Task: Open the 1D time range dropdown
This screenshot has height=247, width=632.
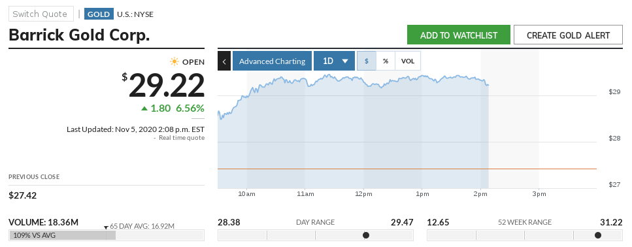Action: (334, 61)
